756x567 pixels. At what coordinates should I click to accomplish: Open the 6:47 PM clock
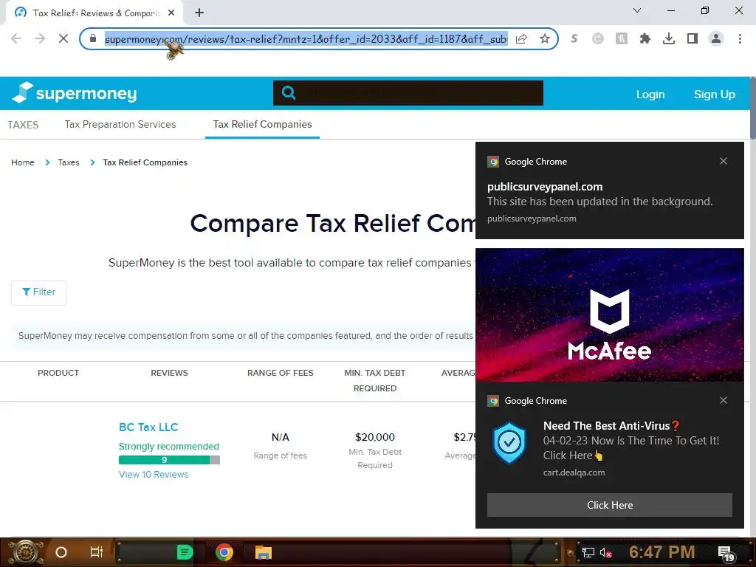point(661,552)
